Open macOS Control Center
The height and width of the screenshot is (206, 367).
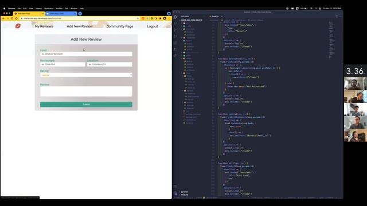[x=320, y=9]
